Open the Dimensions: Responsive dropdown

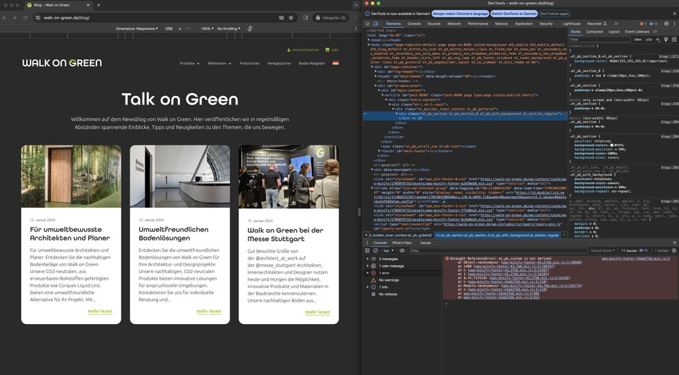point(137,29)
